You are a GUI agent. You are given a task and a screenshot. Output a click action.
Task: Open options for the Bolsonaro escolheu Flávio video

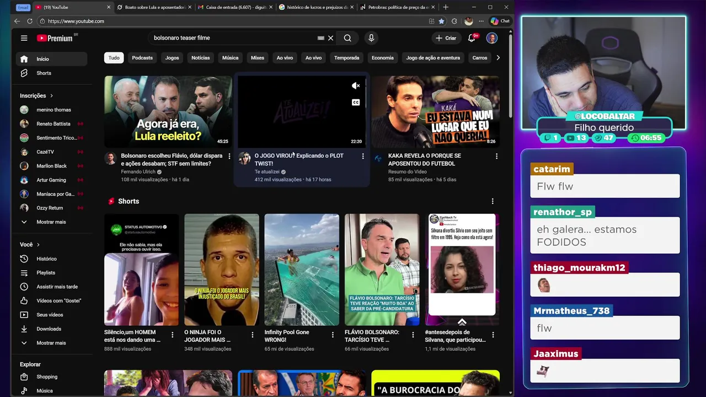[x=229, y=157]
